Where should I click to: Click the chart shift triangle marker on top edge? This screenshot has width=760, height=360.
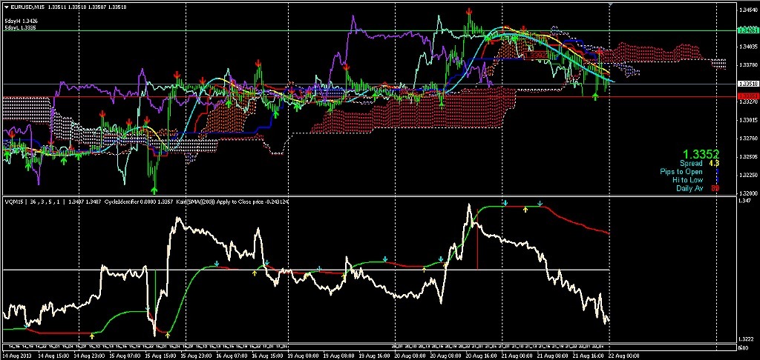click(x=610, y=4)
